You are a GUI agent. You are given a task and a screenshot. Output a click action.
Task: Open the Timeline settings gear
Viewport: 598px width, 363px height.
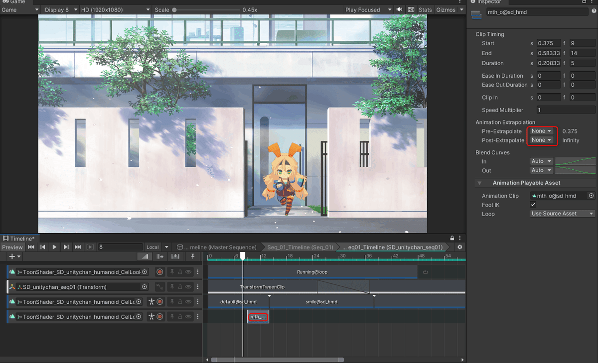[x=459, y=247]
